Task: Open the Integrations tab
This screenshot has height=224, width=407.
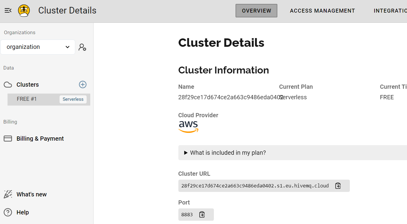Action: [x=390, y=11]
